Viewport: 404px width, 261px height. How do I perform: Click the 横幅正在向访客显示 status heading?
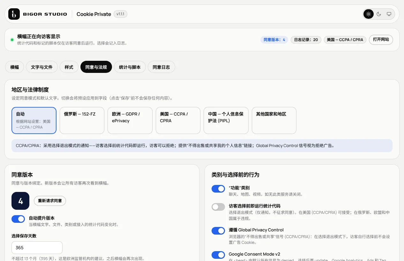click(x=39, y=37)
